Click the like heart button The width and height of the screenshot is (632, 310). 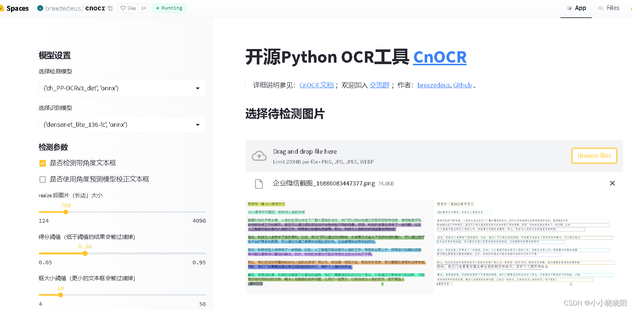pyautogui.click(x=128, y=8)
